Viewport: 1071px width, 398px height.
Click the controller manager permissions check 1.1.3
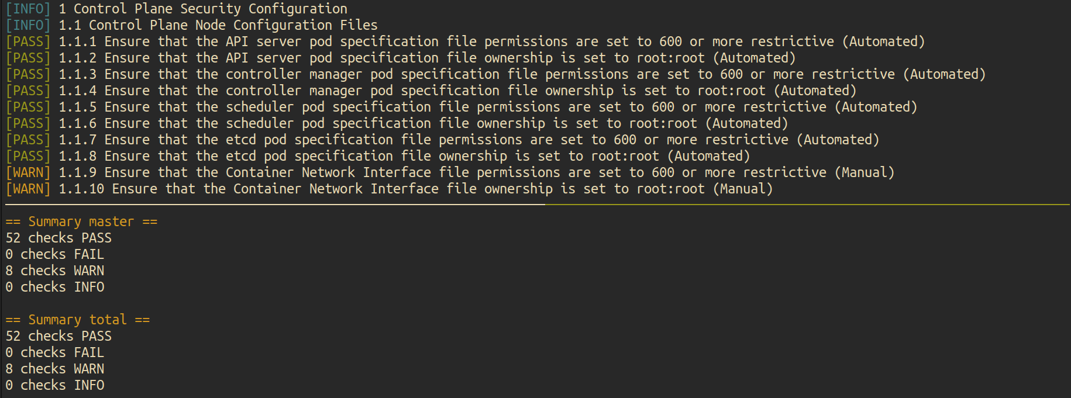click(522, 74)
